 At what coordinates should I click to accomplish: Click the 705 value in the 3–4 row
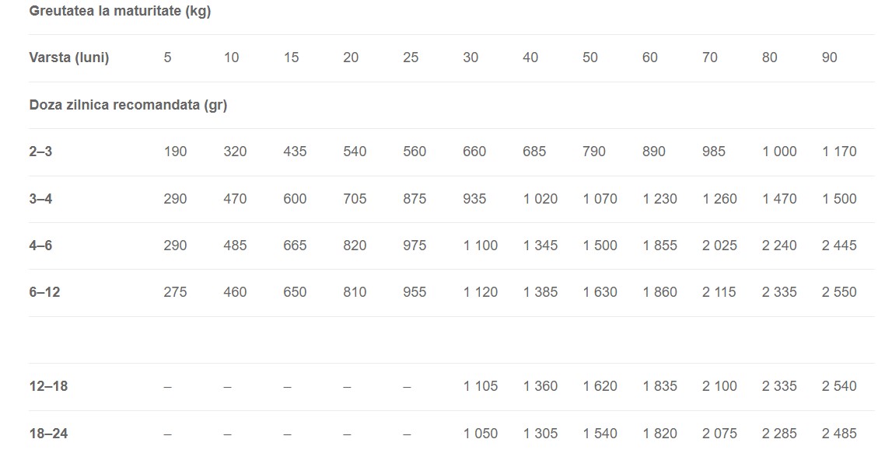click(355, 199)
